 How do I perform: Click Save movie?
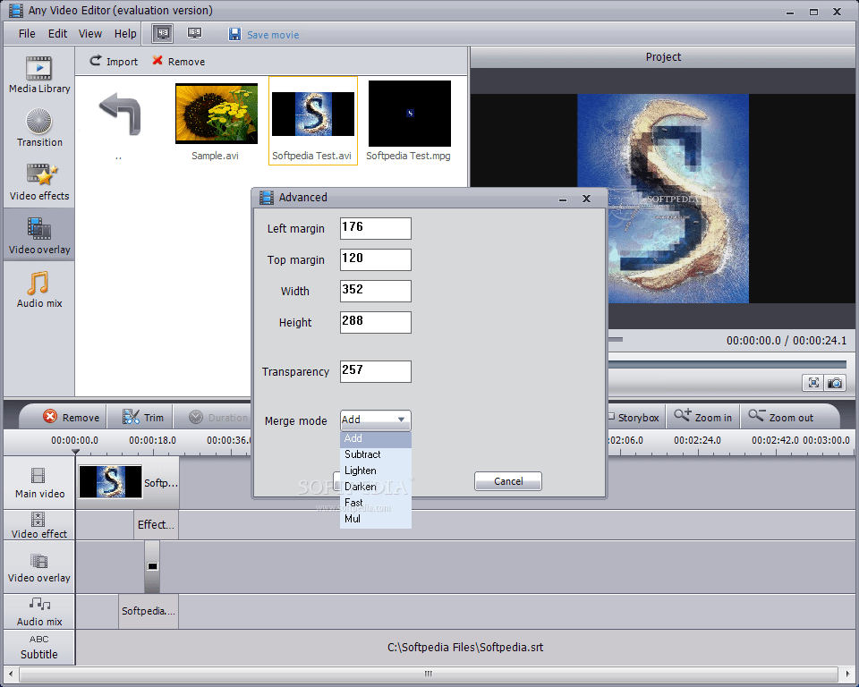pyautogui.click(x=263, y=35)
